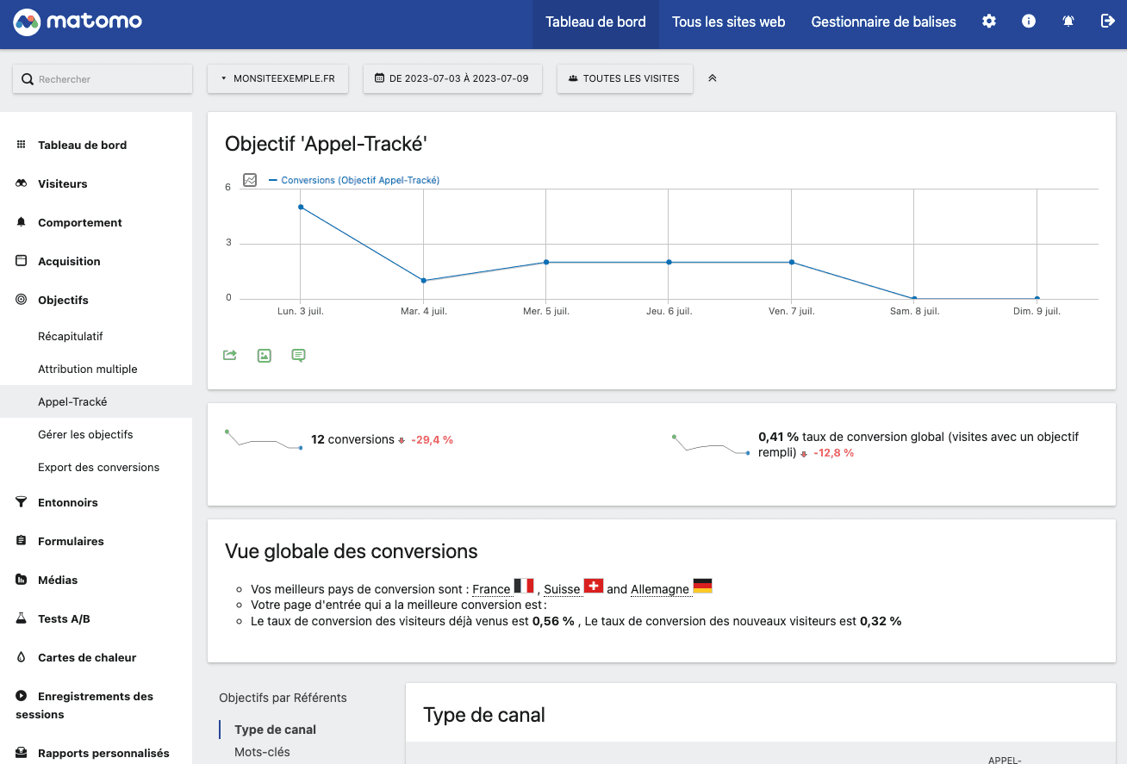
Task: Open Cartes de chaleur heatmap icon
Action: (x=20, y=657)
